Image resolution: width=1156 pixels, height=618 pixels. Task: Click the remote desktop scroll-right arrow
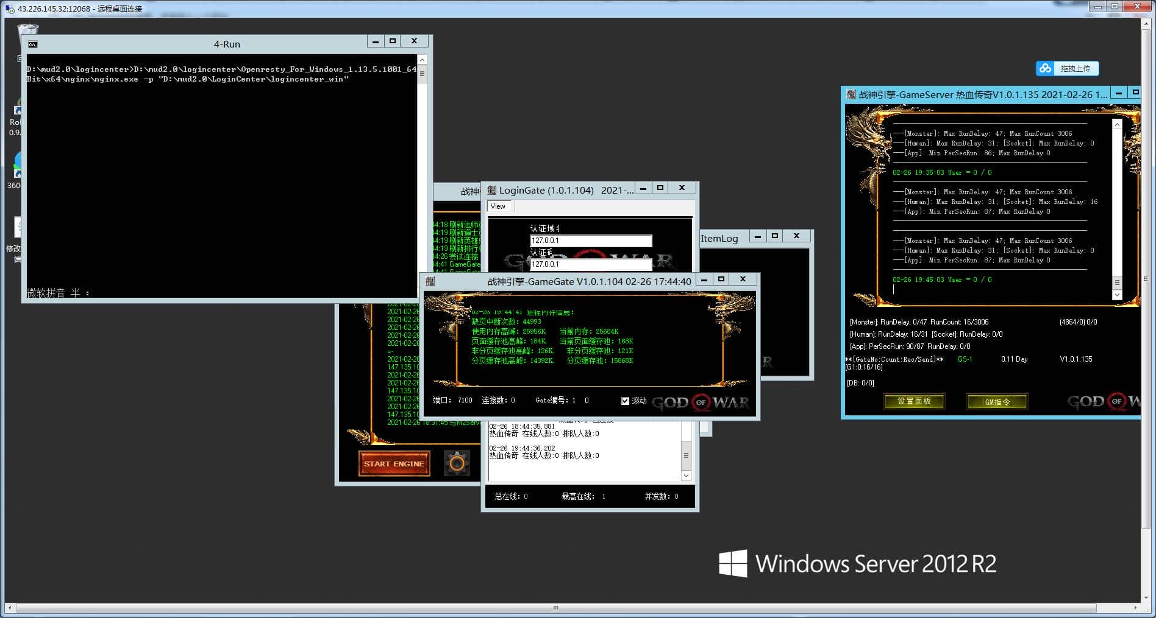click(x=1135, y=608)
